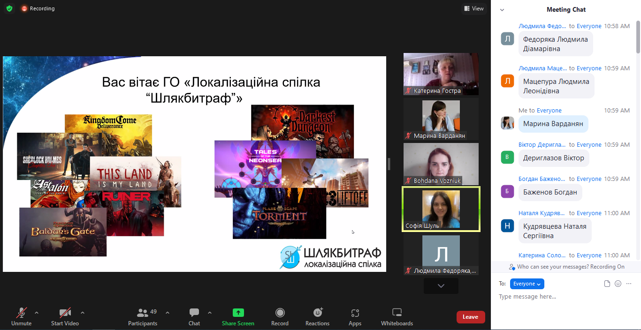Click the file attachment icon in chat
The height and width of the screenshot is (330, 641).
607,284
